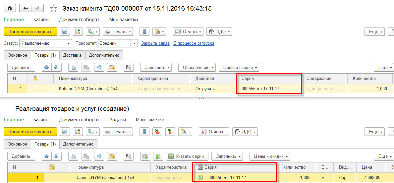The width and height of the screenshot is (394, 183).
Task: Expand the Печать menu in sales document
Action: pyautogui.click(x=118, y=132)
